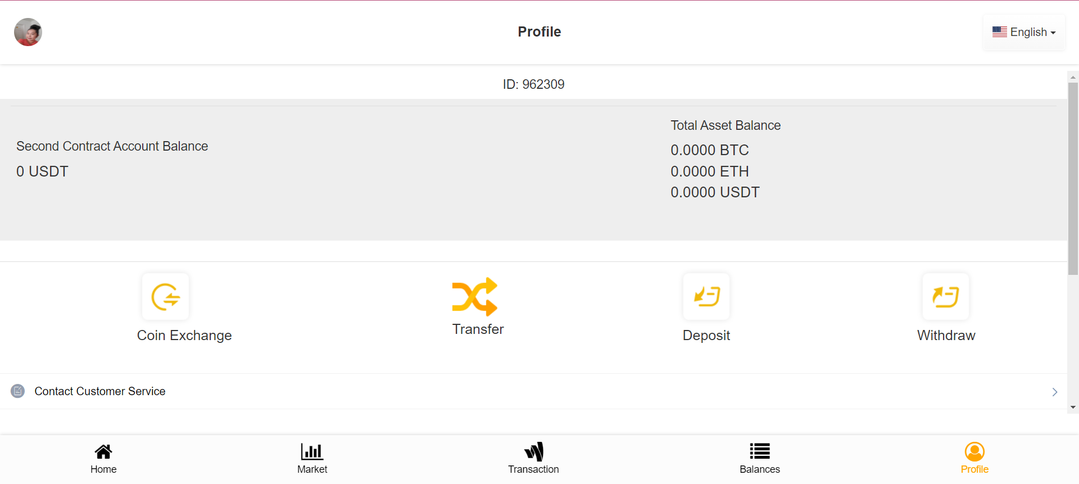Click the Contact Customer Service icon
This screenshot has height=484, width=1079.
coord(18,391)
